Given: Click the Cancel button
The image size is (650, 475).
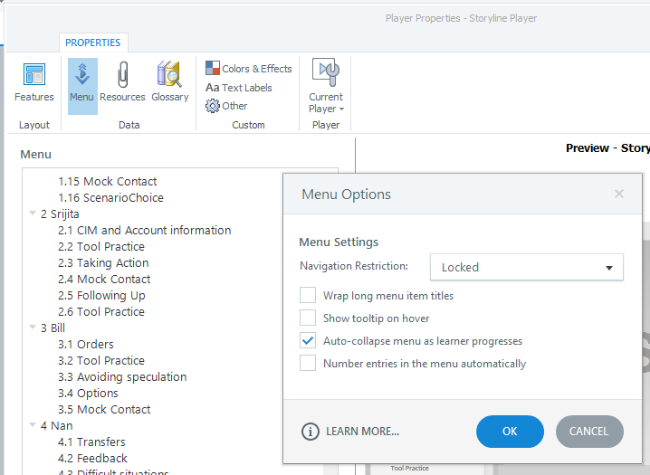Looking at the screenshot, I should click(x=588, y=432).
